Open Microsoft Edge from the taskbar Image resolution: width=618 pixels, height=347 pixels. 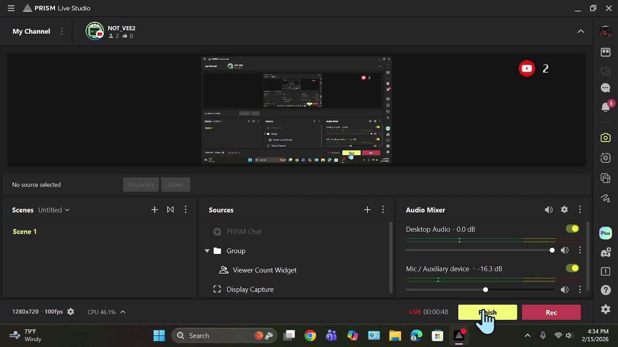416,335
